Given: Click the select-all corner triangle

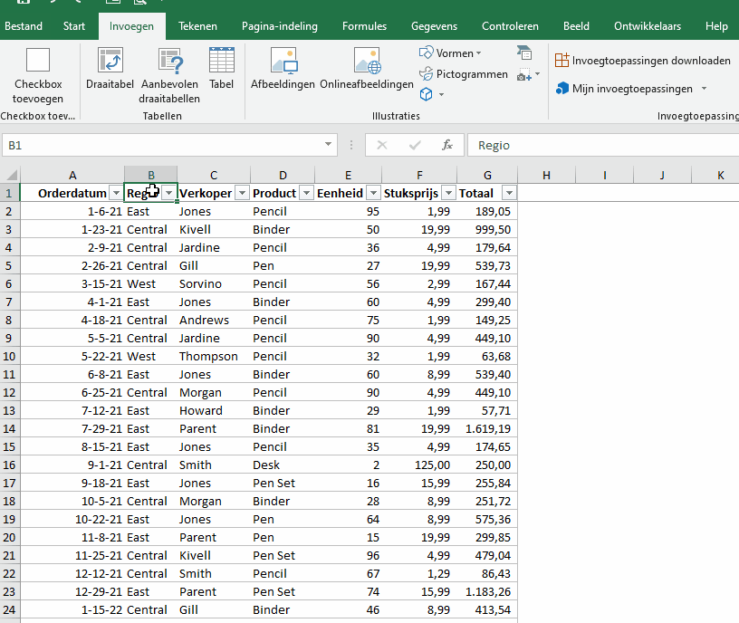Looking at the screenshot, I should point(11,175).
